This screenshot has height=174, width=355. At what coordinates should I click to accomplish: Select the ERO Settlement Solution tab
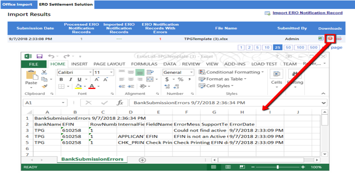[65, 4]
